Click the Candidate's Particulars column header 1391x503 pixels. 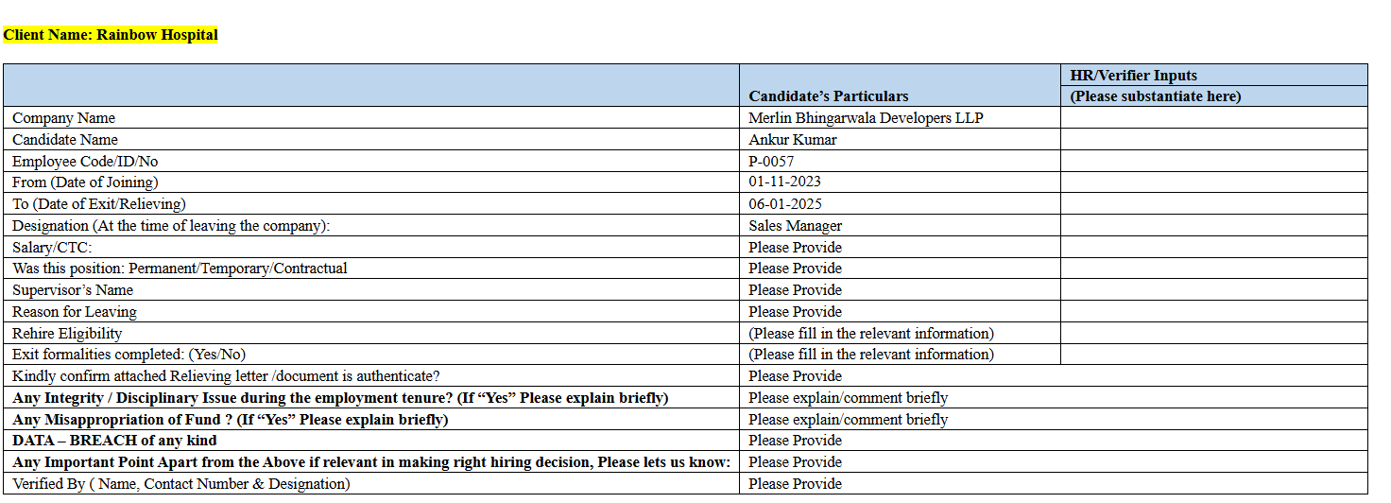828,95
